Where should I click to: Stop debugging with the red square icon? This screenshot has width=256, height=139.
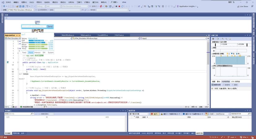(x=119, y=7)
